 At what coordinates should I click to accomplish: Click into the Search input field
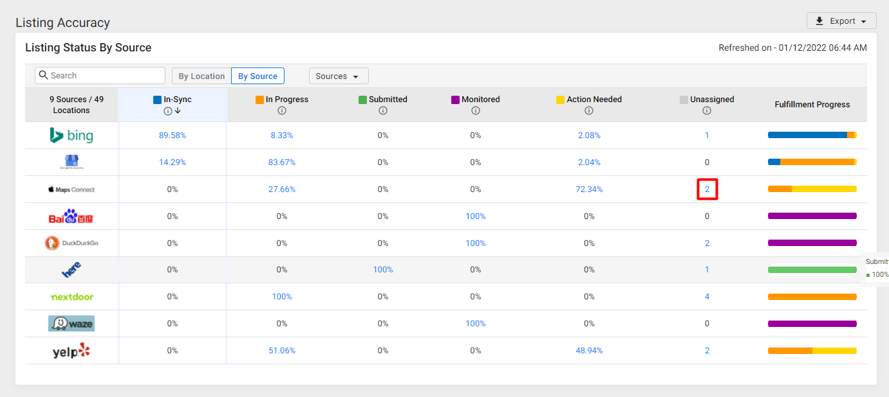(100, 76)
